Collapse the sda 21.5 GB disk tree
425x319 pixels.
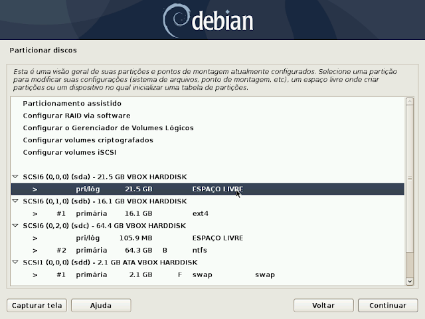(x=15, y=177)
